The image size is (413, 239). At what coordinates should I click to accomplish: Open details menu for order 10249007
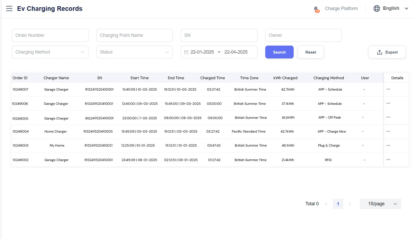(x=388, y=89)
